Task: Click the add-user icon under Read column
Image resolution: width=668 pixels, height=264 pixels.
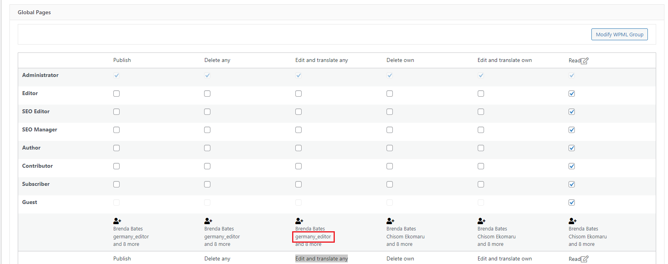Action: pos(573,221)
